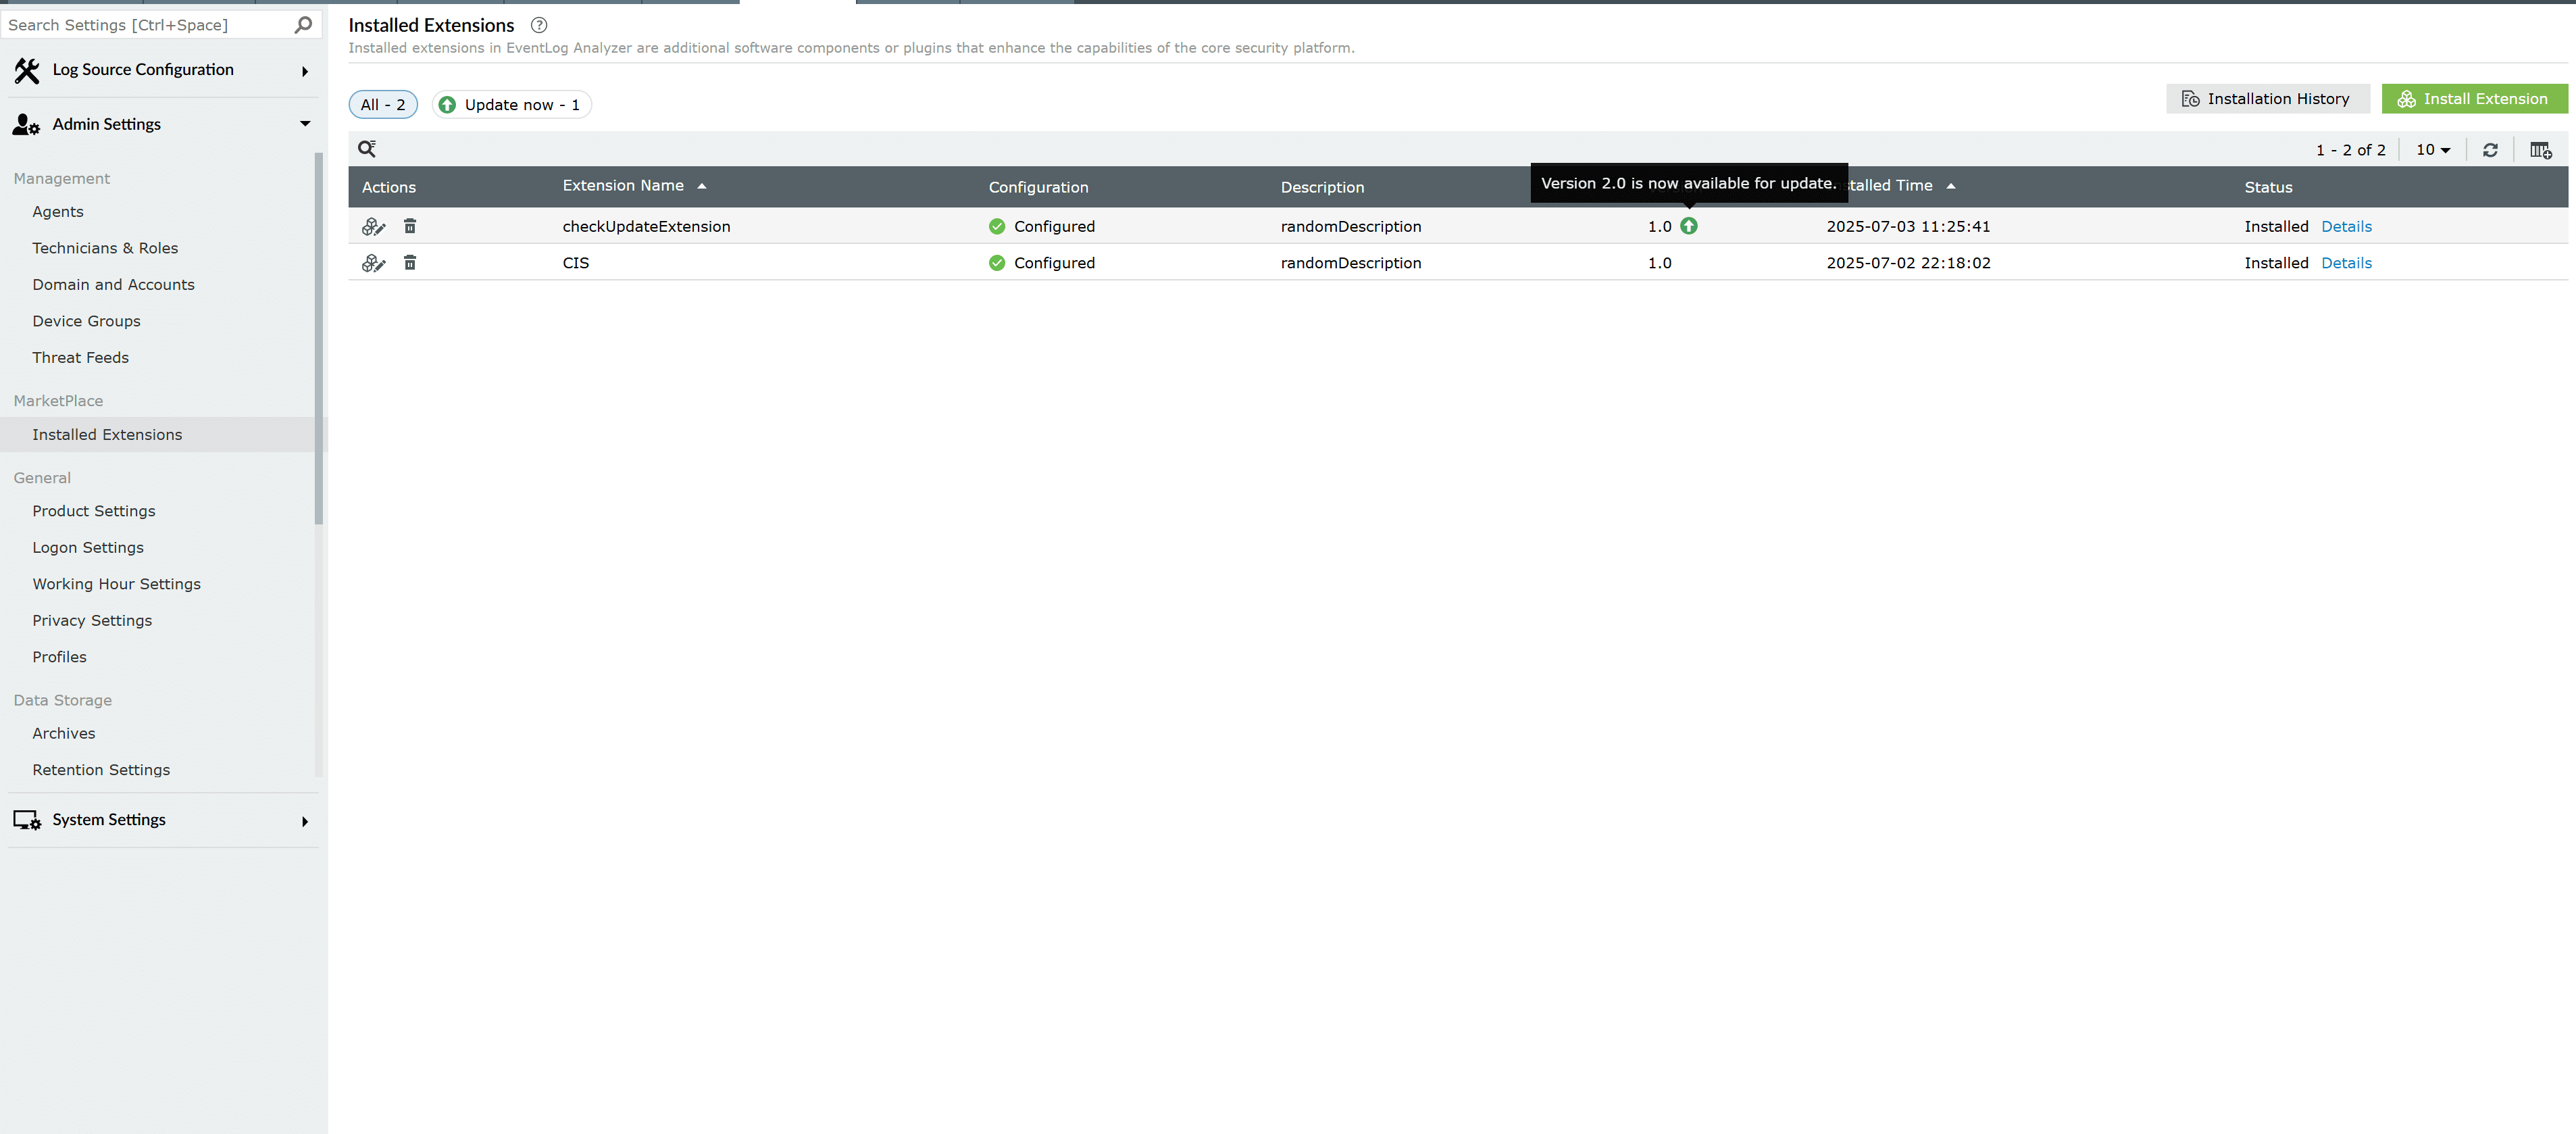Select the All - 2 tab
Viewport: 2576px width, 1134px height.
click(382, 104)
